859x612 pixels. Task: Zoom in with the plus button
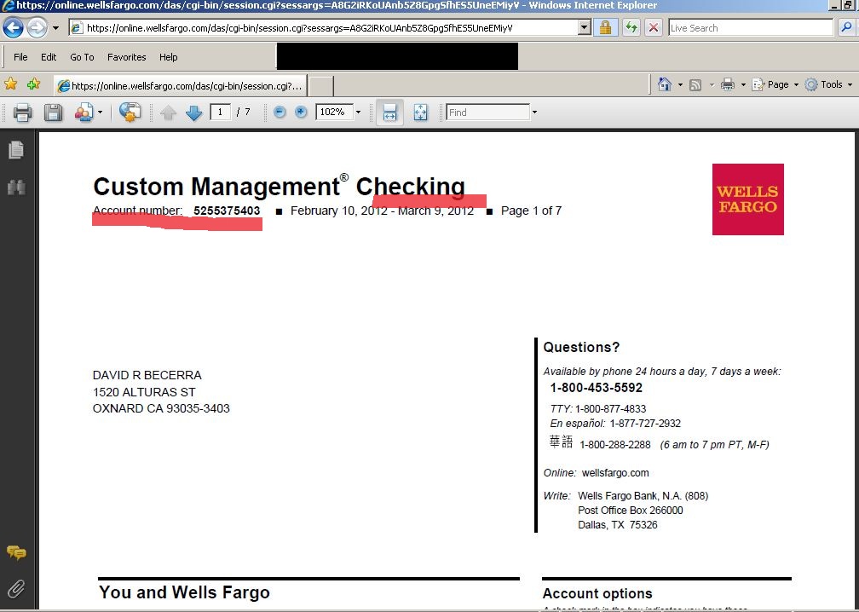(301, 112)
